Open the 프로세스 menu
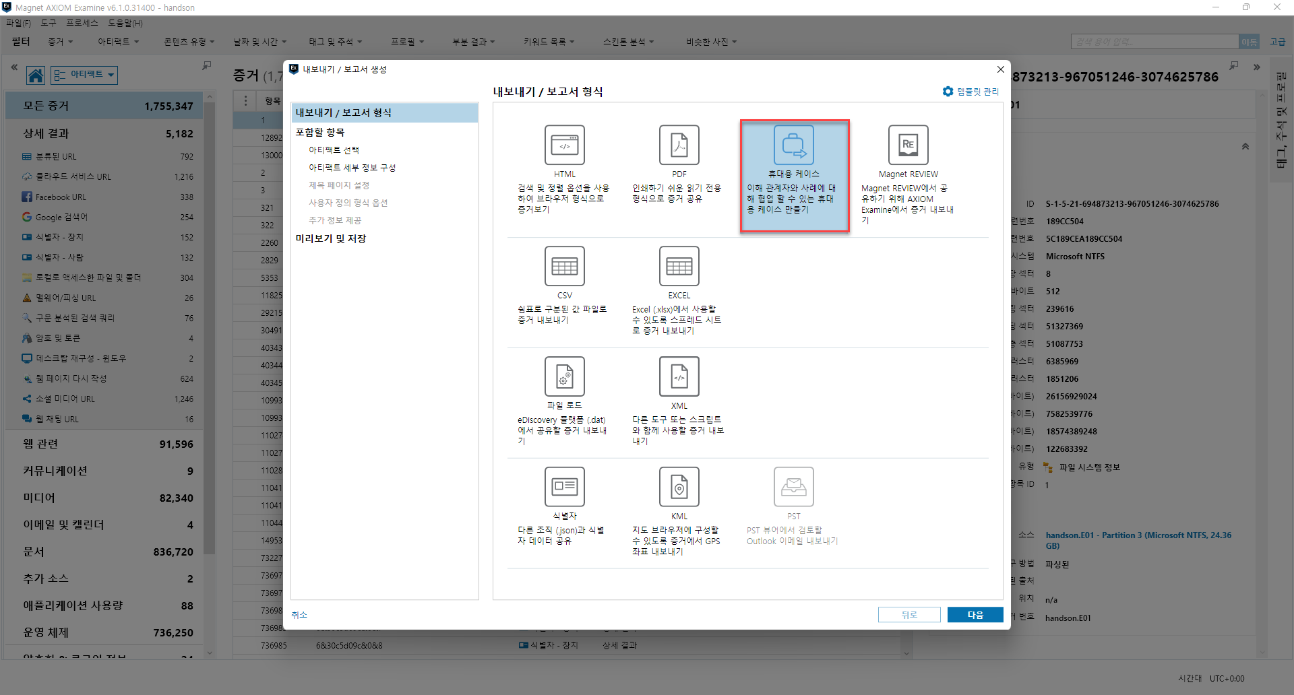1294x695 pixels. [x=82, y=23]
